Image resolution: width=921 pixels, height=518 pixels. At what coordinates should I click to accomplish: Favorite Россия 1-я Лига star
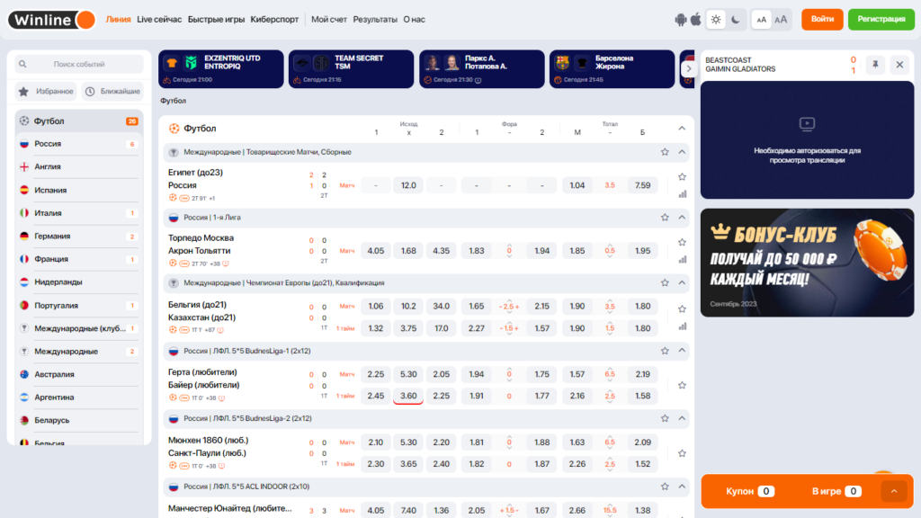tap(665, 218)
